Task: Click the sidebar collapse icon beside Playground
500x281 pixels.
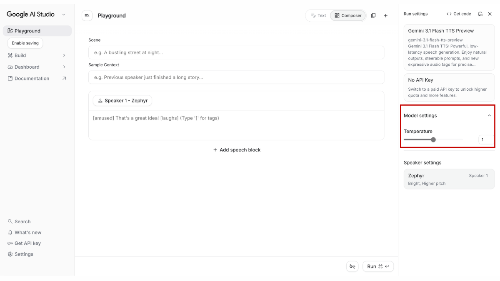Action: 87,15
